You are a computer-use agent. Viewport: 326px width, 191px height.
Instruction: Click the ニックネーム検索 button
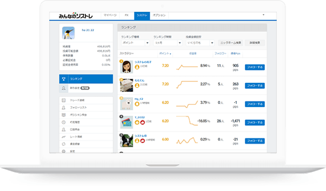pyautogui.click(x=231, y=43)
